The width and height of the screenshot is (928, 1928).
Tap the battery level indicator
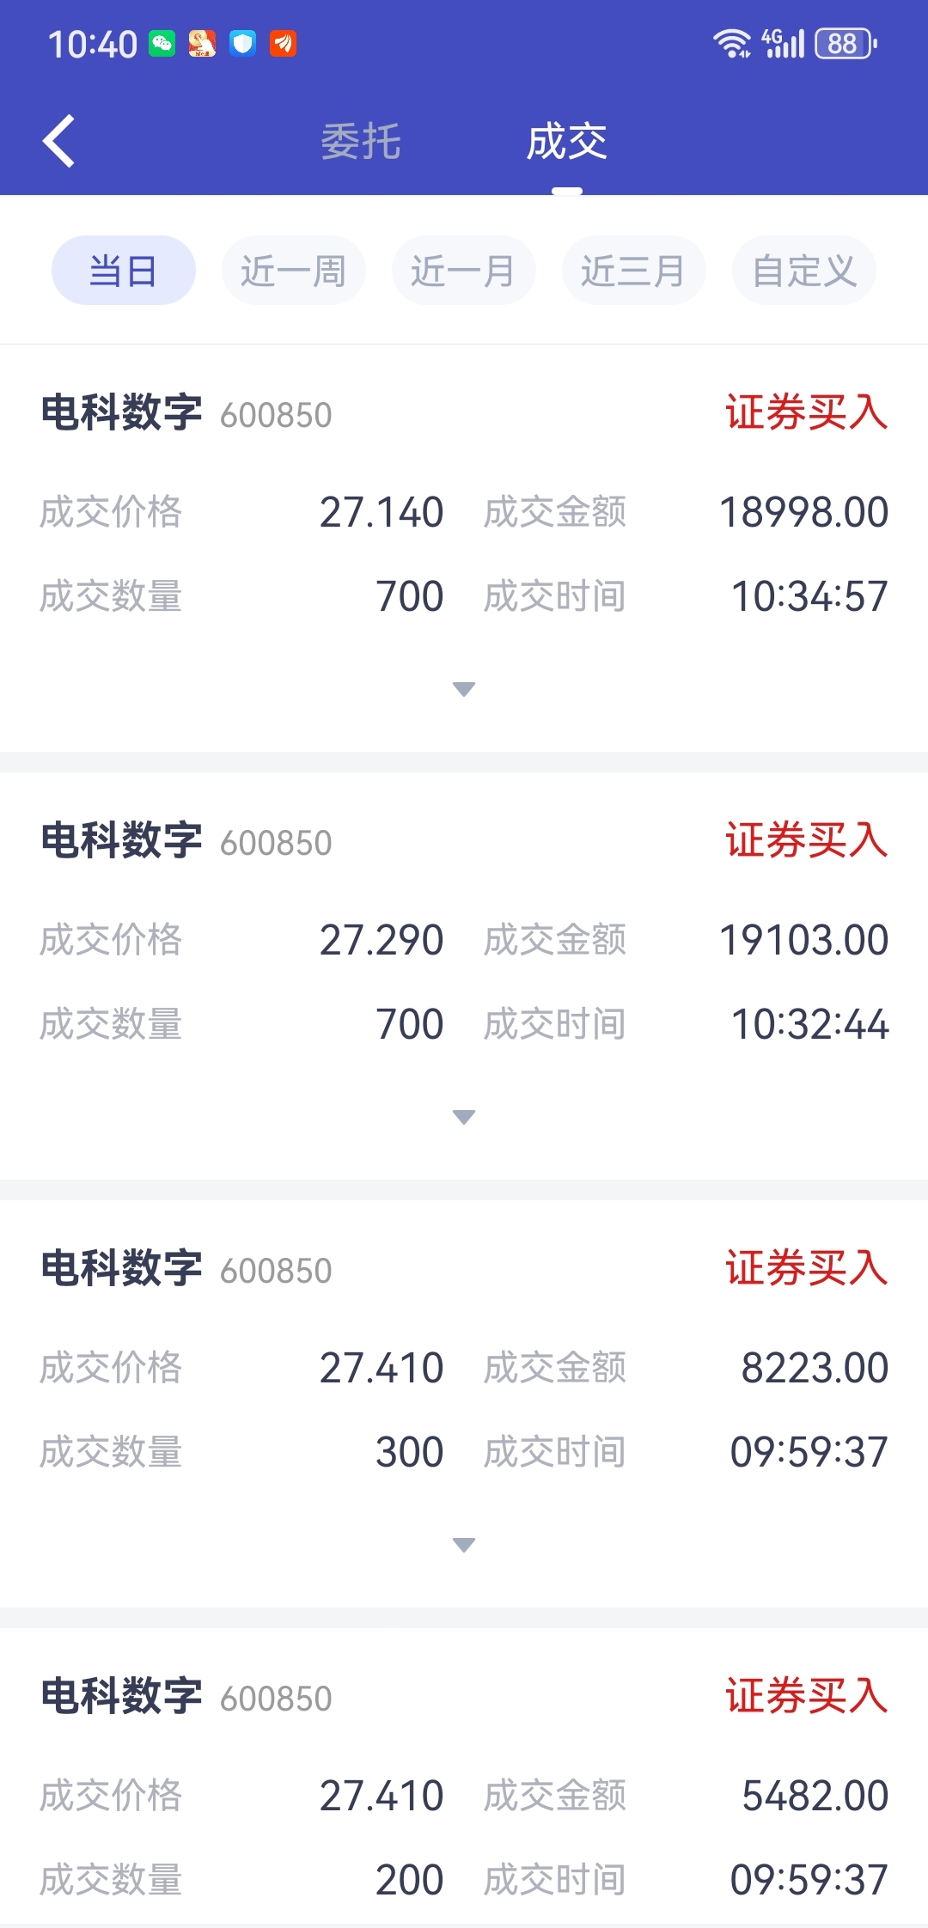pyautogui.click(x=846, y=43)
